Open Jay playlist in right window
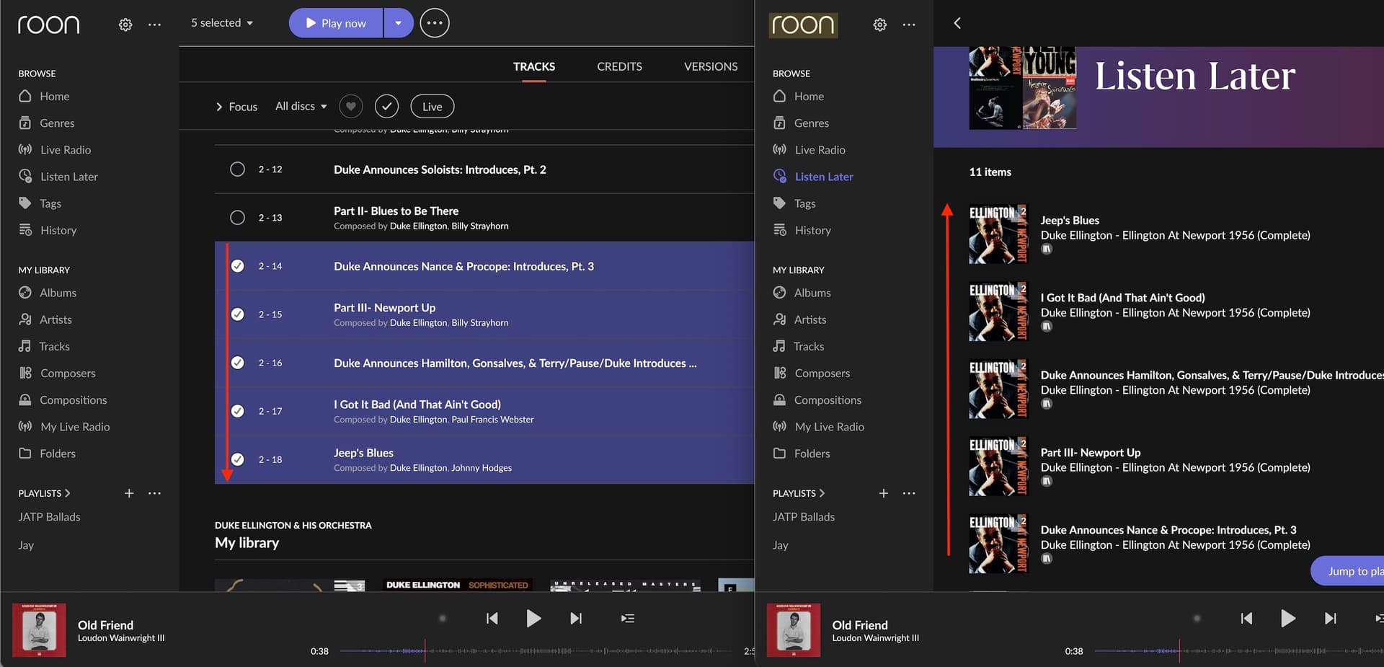Viewport: 1384px width, 667px height. tap(781, 545)
